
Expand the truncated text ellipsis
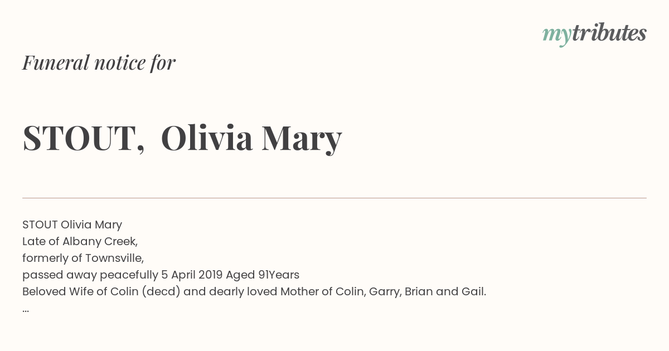pos(26,310)
